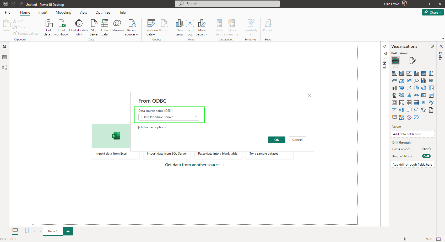Click Get data from another source link
Viewport: 445px width, 242px height.
pyautogui.click(x=195, y=165)
